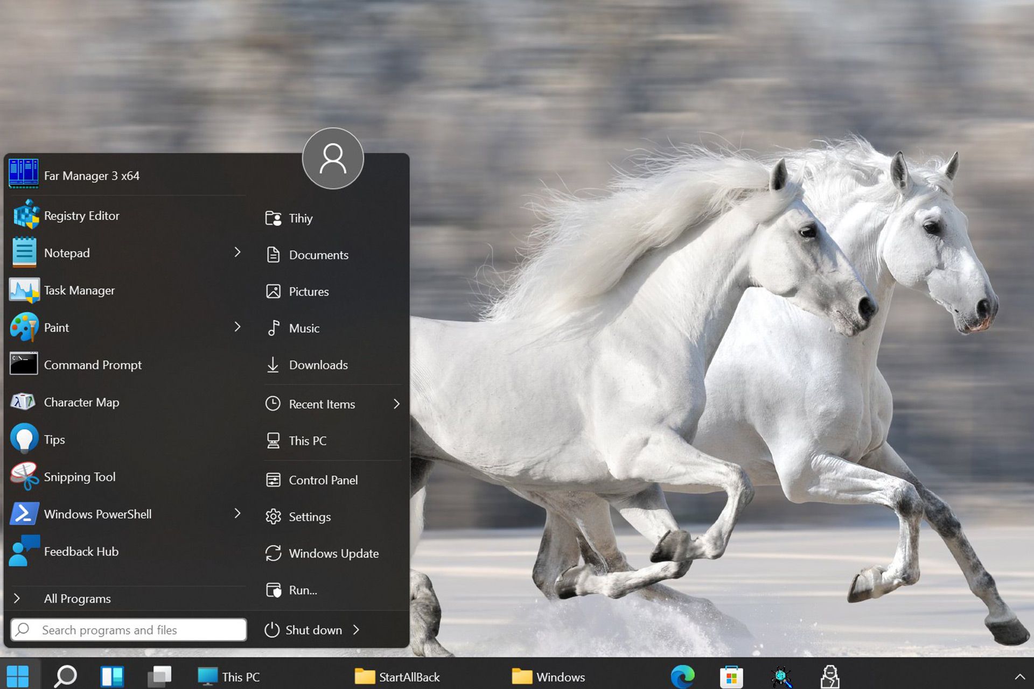Launch Far Manager 3 x64
The image size is (1034, 689).
point(92,175)
